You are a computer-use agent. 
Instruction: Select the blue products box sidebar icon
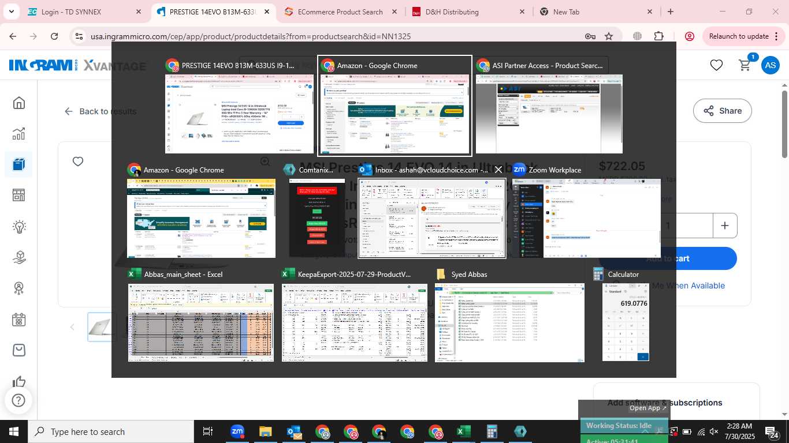[x=19, y=164]
